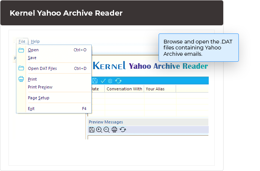Open the File menu
The width and height of the screenshot is (260, 171).
(22, 41)
